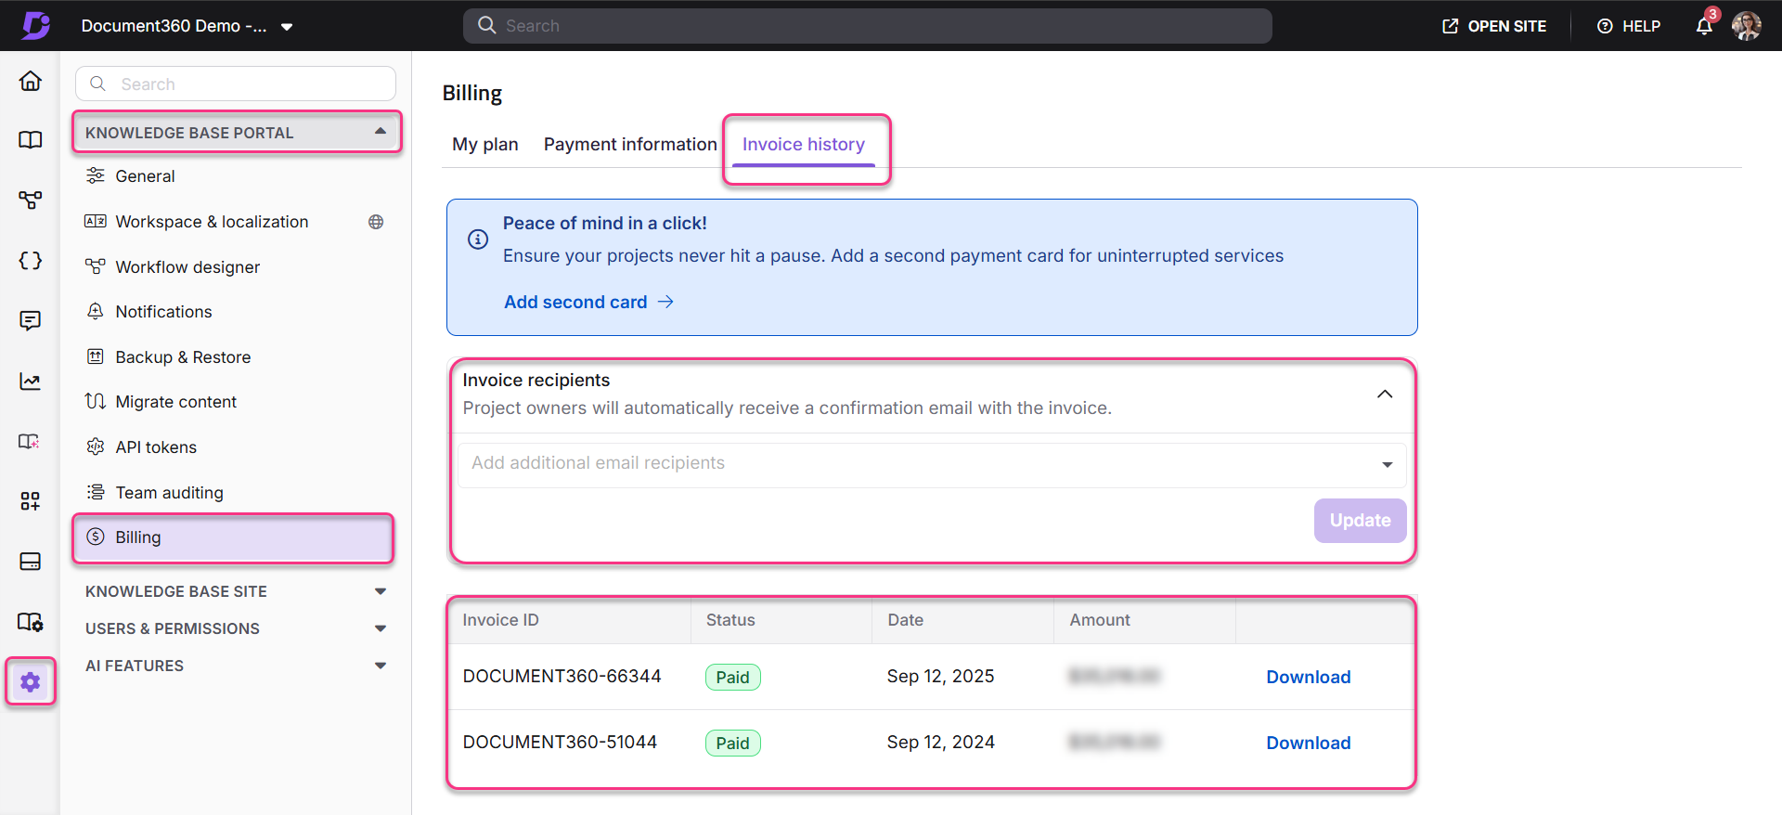Click the API tokens icon
The width and height of the screenshot is (1782, 815).
coord(95,446)
